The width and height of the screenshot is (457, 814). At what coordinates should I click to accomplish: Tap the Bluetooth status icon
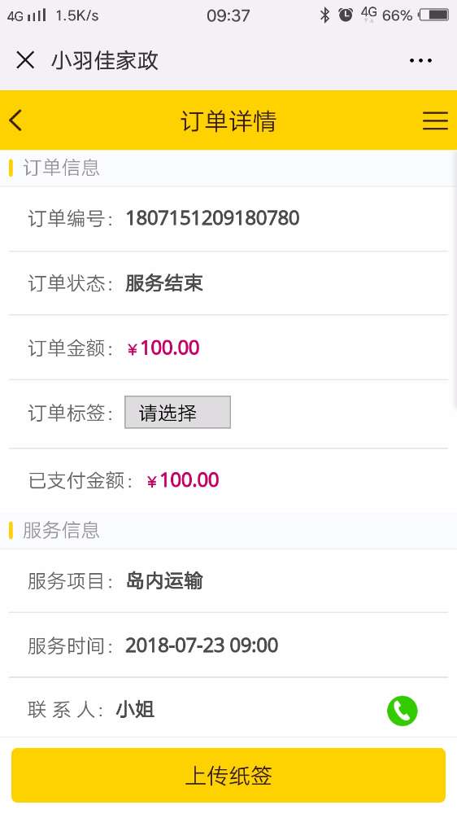coord(324,15)
